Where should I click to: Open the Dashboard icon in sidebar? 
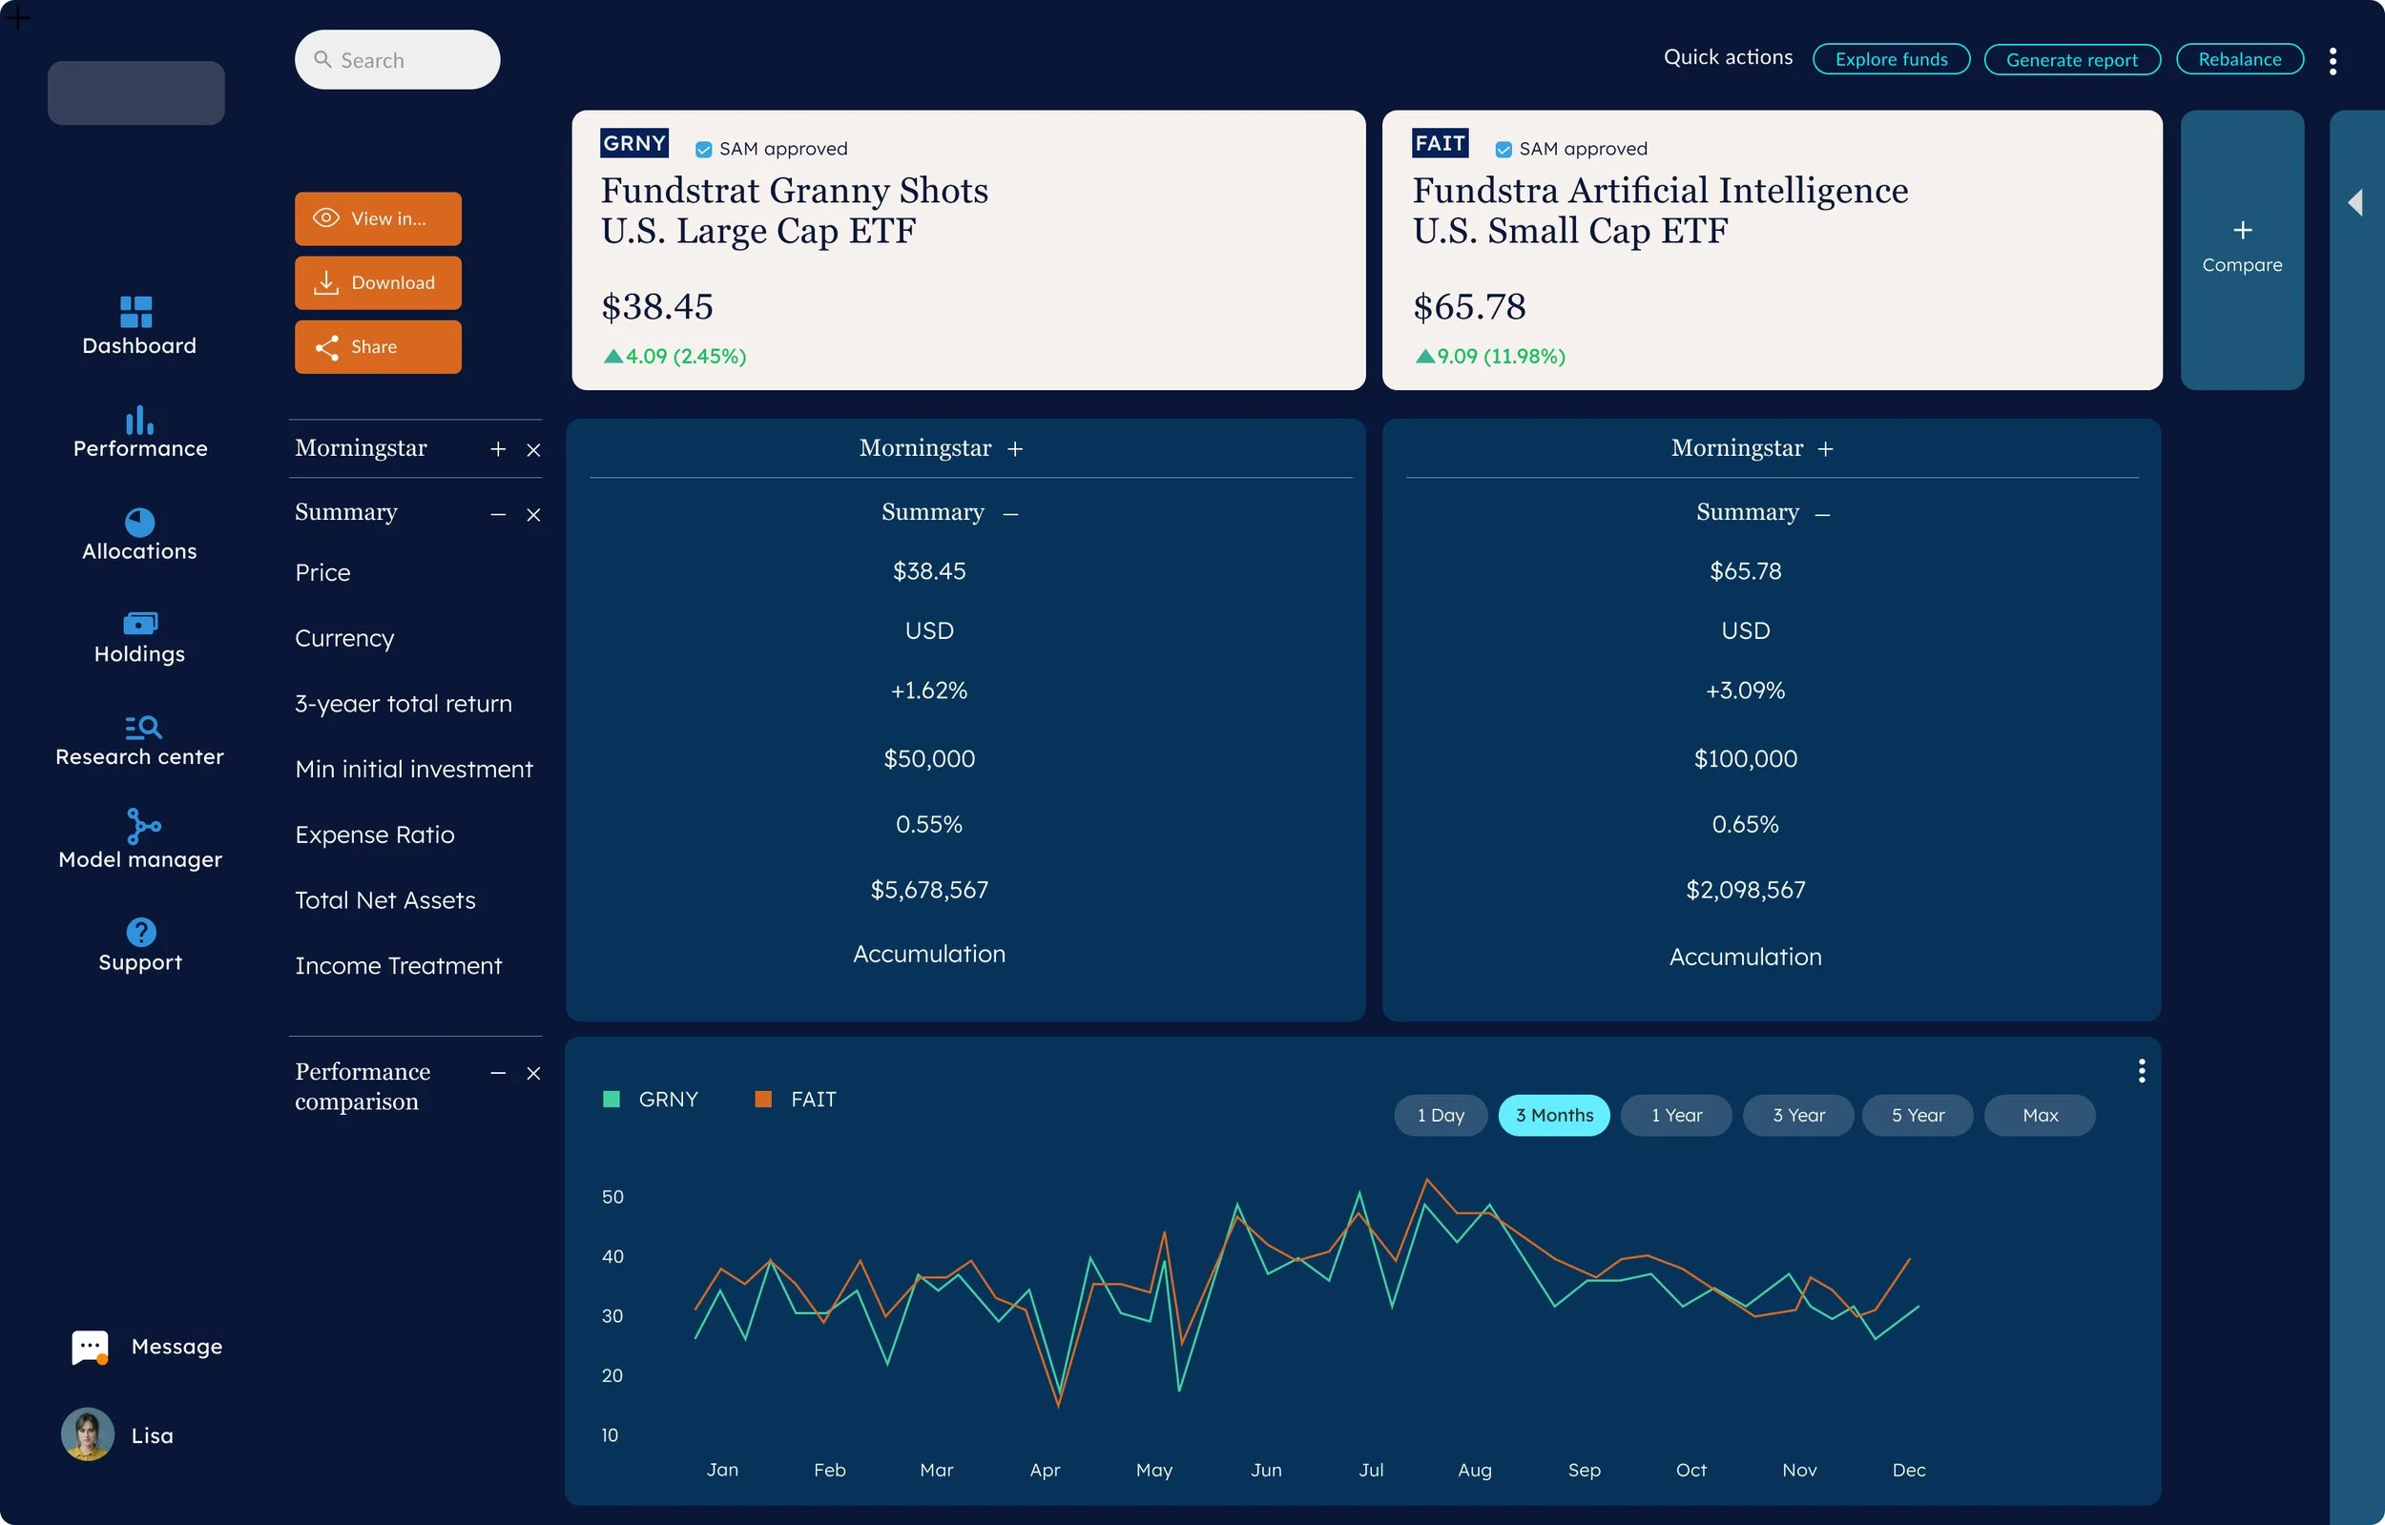coord(136,312)
